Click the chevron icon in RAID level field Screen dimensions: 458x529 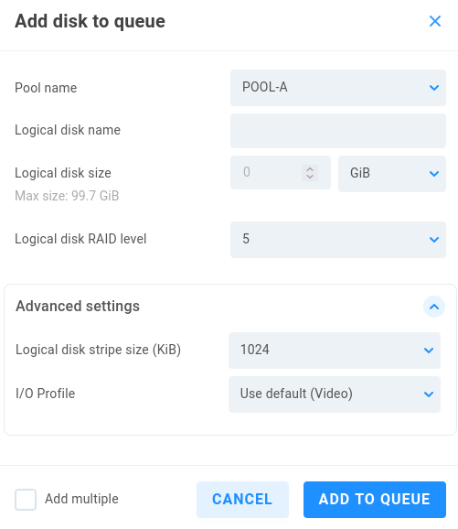(x=434, y=240)
